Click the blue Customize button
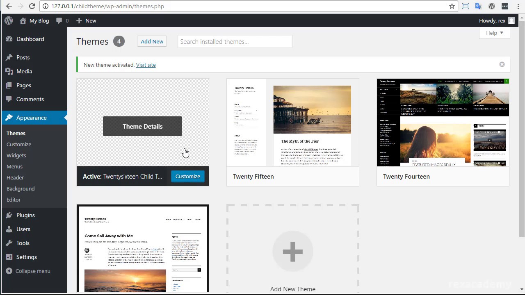The height and width of the screenshot is (295, 525). 188,176
